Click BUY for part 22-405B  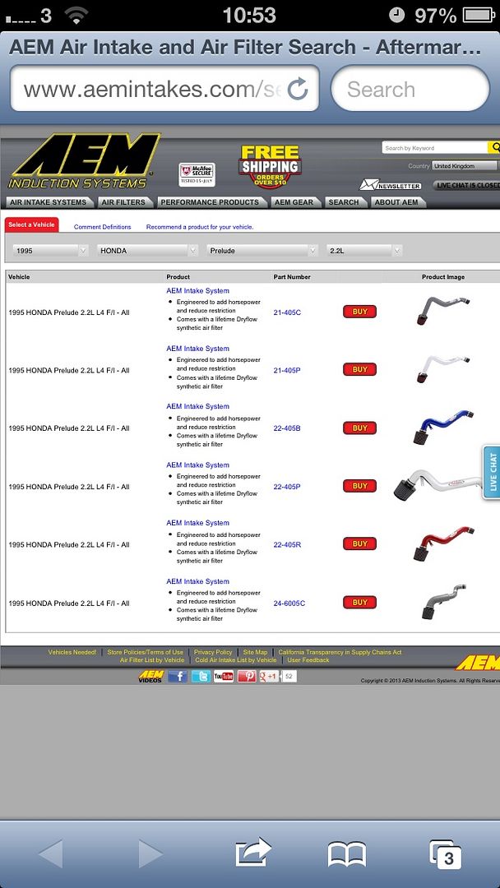pyautogui.click(x=359, y=428)
